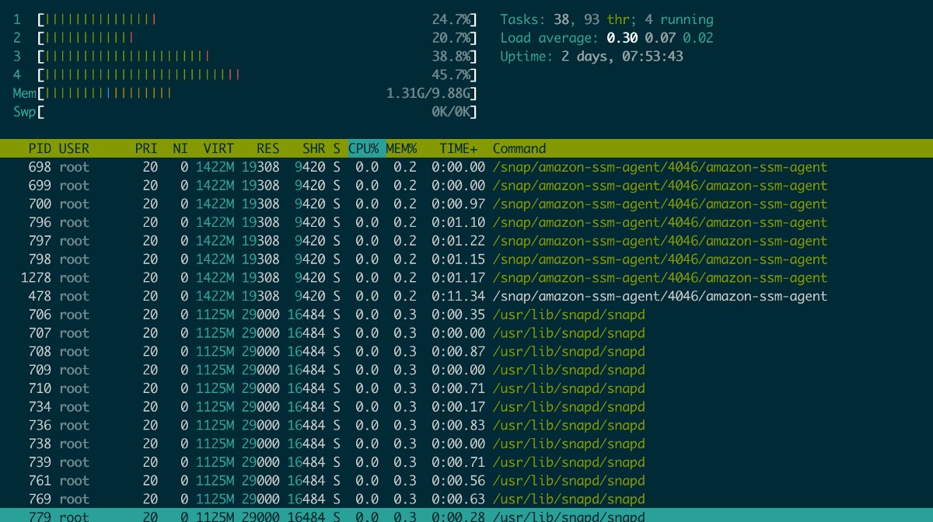
Task: Click the '4 running' text
Action: click(679, 19)
